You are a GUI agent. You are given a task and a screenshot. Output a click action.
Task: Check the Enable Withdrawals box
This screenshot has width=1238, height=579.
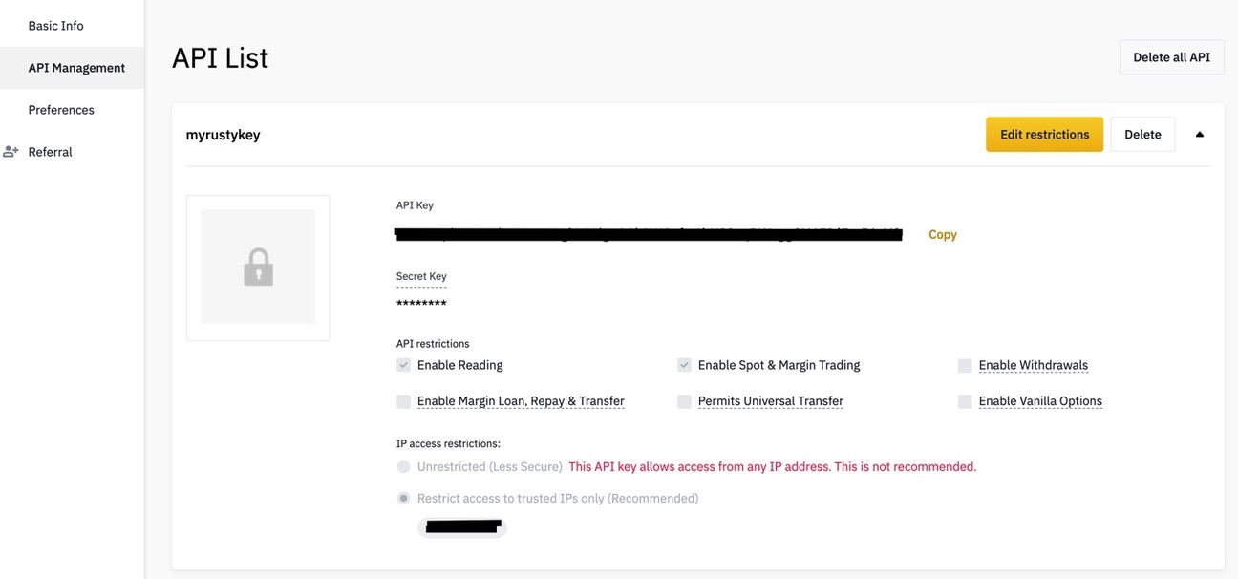coord(965,365)
